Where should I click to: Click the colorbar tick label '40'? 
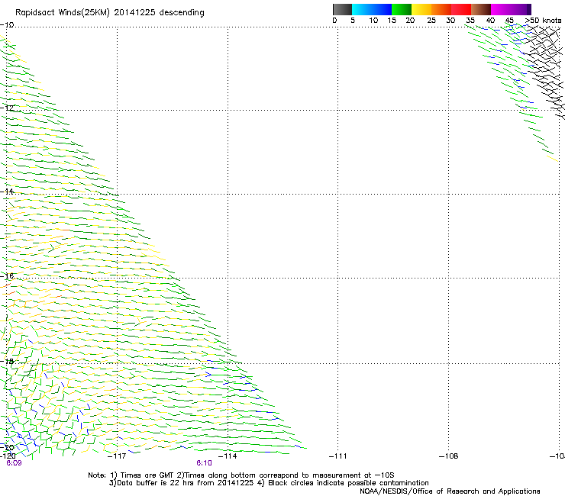(490, 21)
